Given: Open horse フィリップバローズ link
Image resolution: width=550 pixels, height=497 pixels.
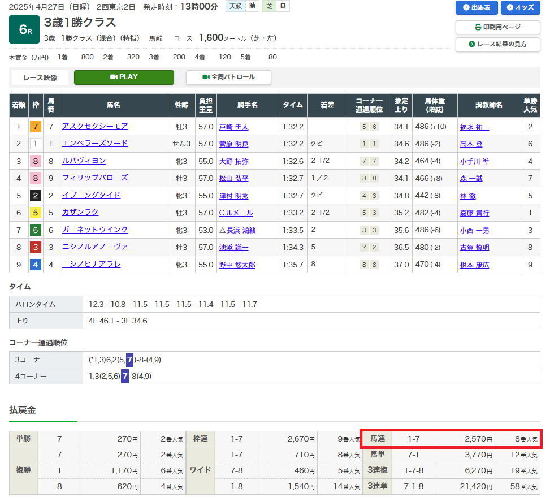Looking at the screenshot, I should [95, 178].
